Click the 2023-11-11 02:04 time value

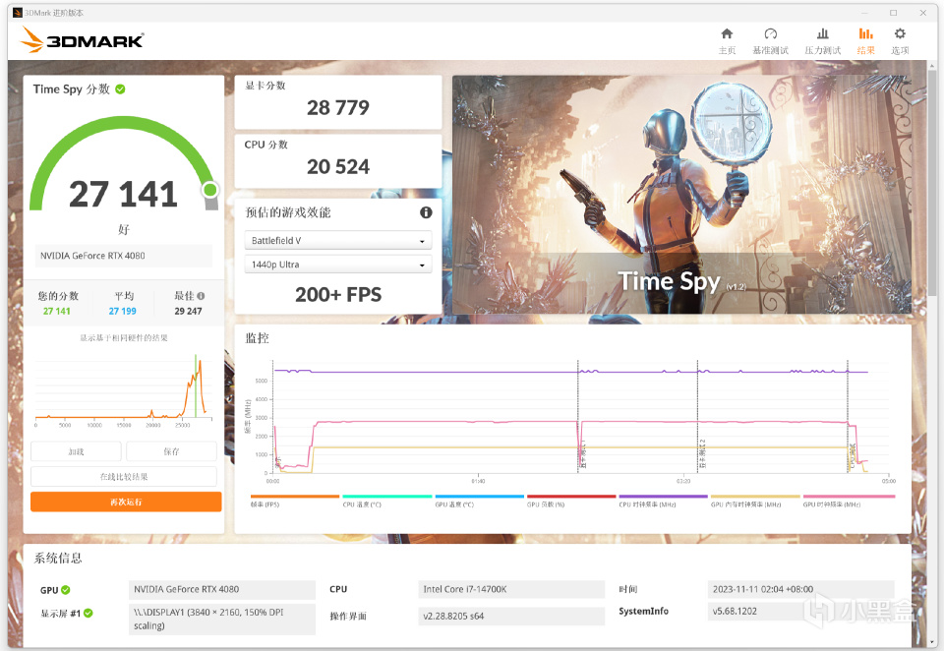(800, 589)
